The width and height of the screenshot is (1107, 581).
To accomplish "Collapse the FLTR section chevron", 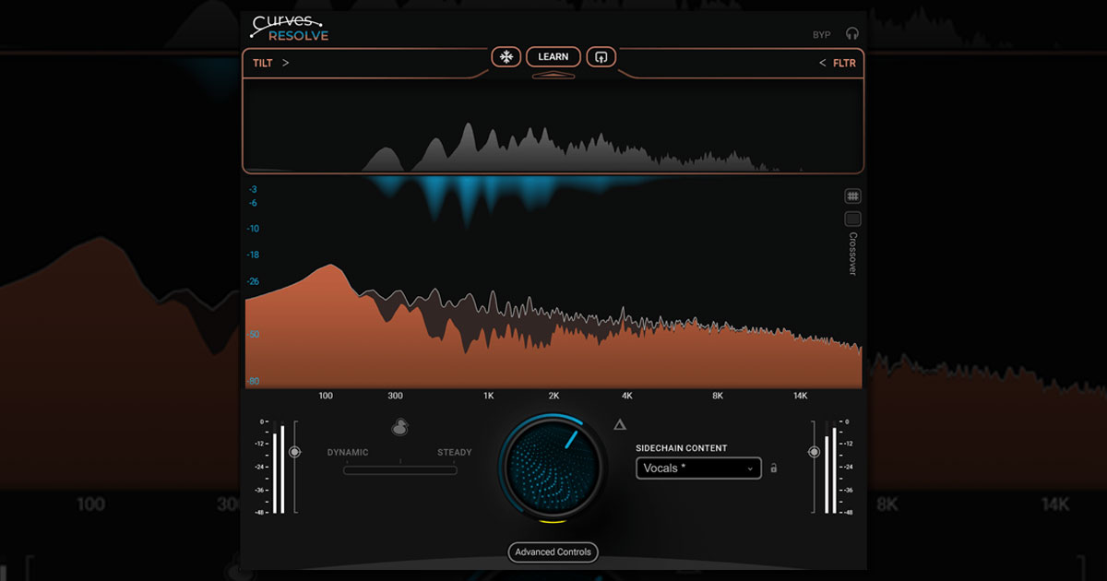I will pos(825,63).
